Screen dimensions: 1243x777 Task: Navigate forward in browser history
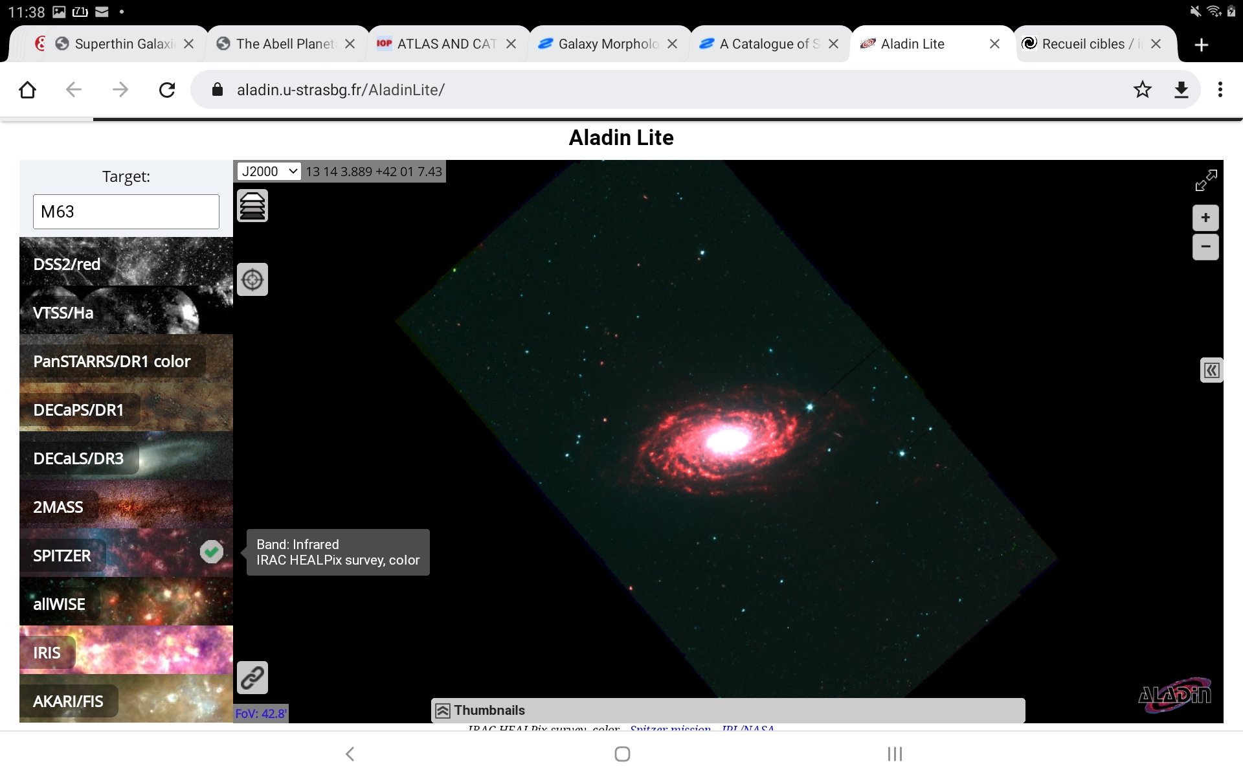(x=120, y=89)
